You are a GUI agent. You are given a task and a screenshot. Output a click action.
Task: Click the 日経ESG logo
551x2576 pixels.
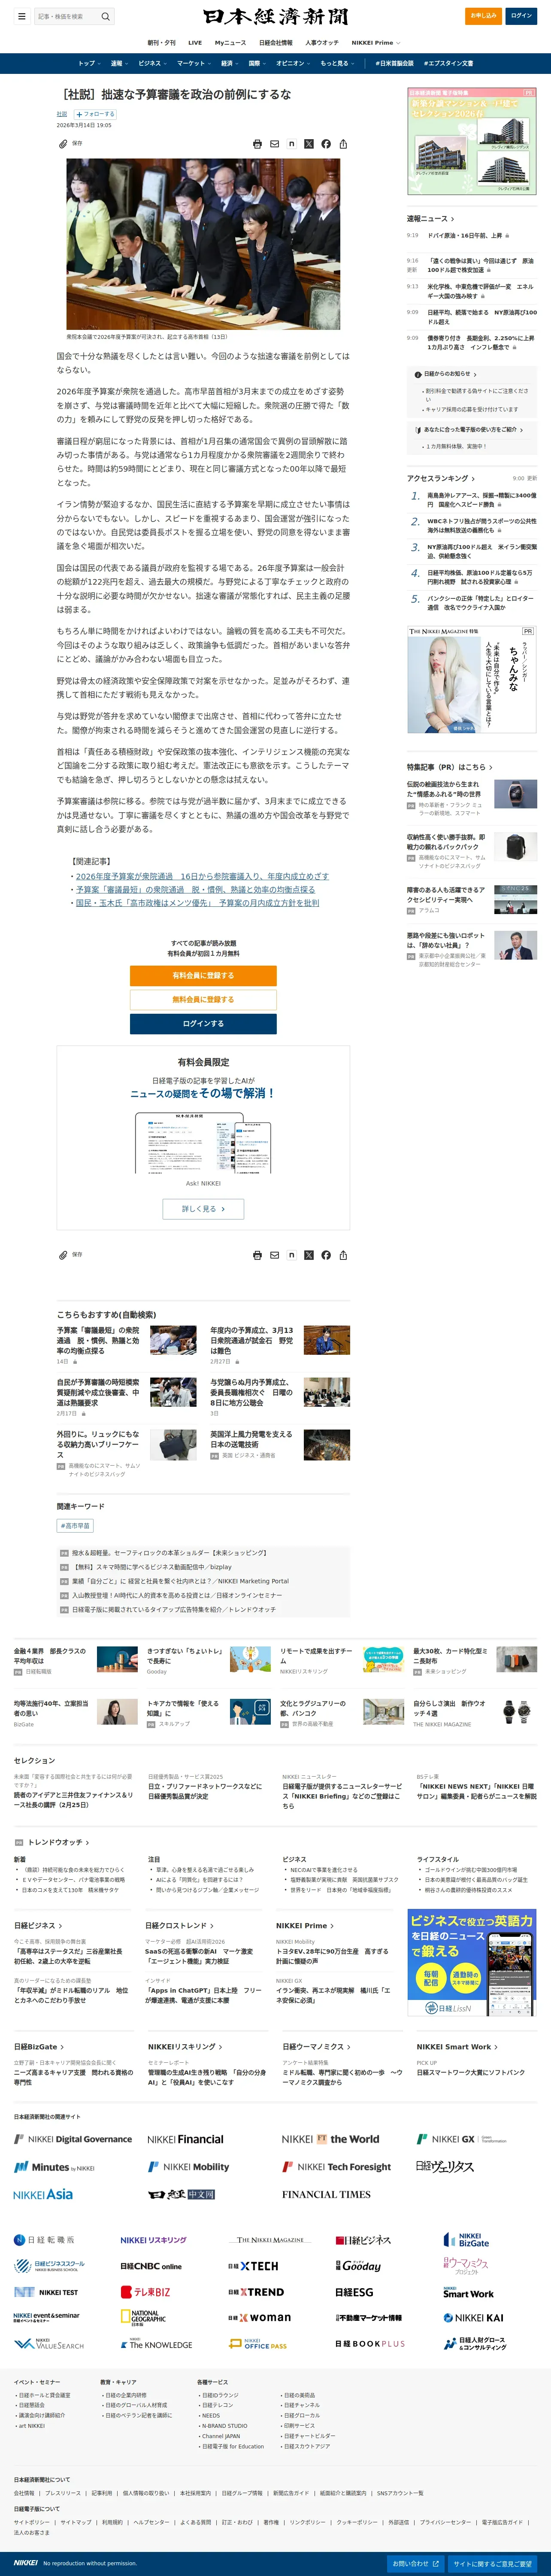tap(354, 2292)
